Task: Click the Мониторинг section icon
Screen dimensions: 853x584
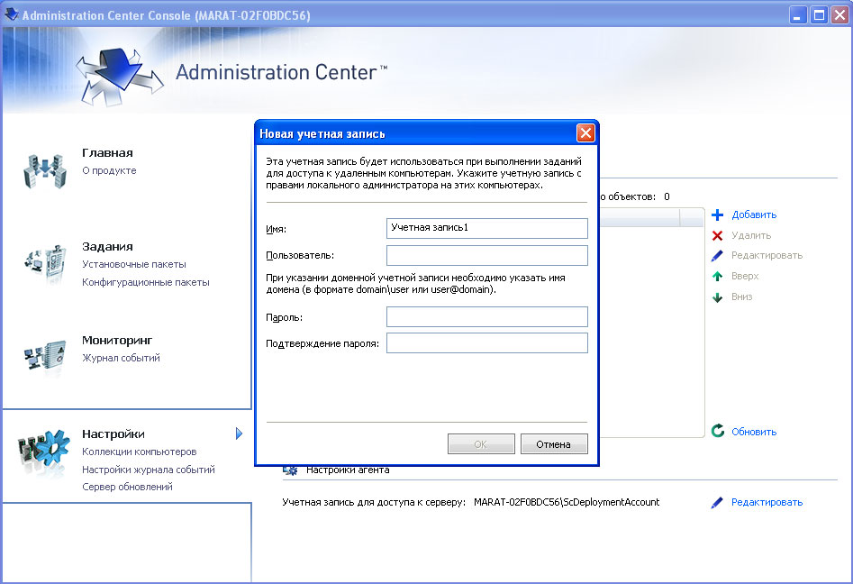Action: click(x=45, y=357)
